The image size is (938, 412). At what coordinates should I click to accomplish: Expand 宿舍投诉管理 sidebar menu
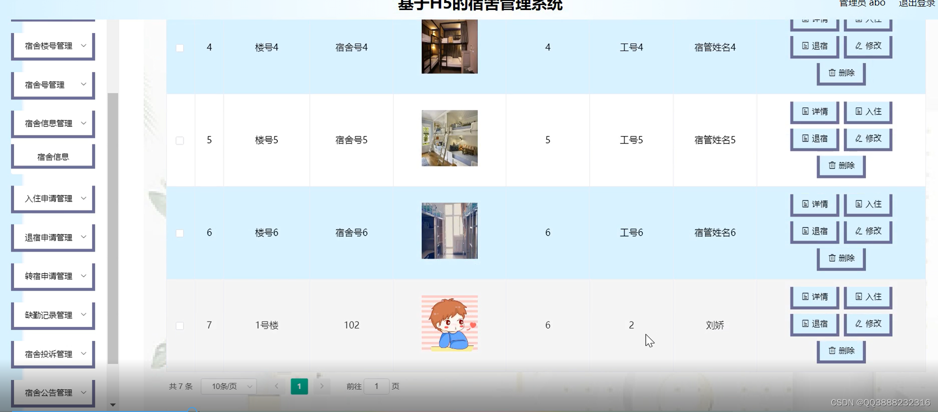point(54,354)
